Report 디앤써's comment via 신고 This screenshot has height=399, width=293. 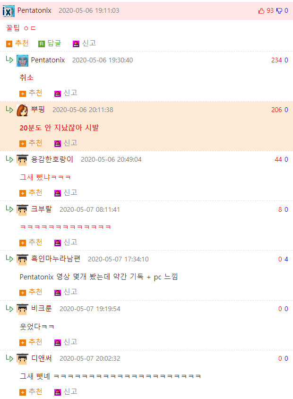coord(66,391)
